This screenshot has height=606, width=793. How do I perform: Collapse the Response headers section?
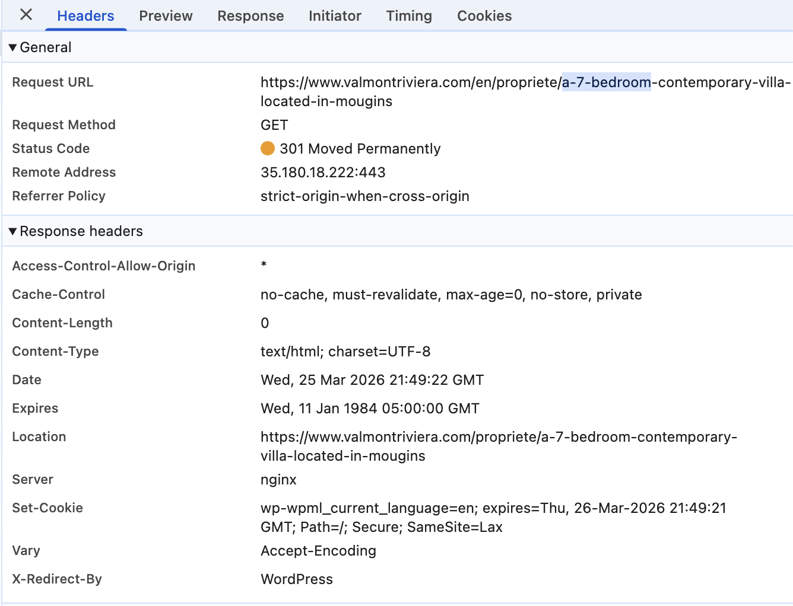[13, 231]
